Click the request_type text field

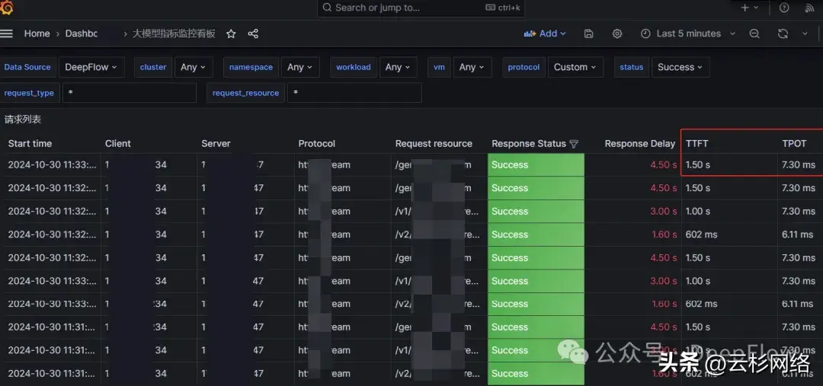click(130, 93)
